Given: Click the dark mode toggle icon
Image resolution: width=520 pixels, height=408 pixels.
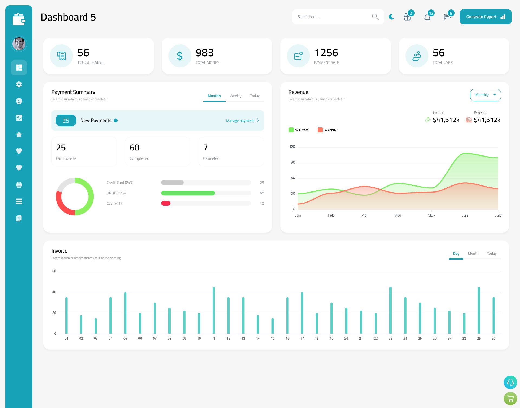Looking at the screenshot, I should coord(392,16).
